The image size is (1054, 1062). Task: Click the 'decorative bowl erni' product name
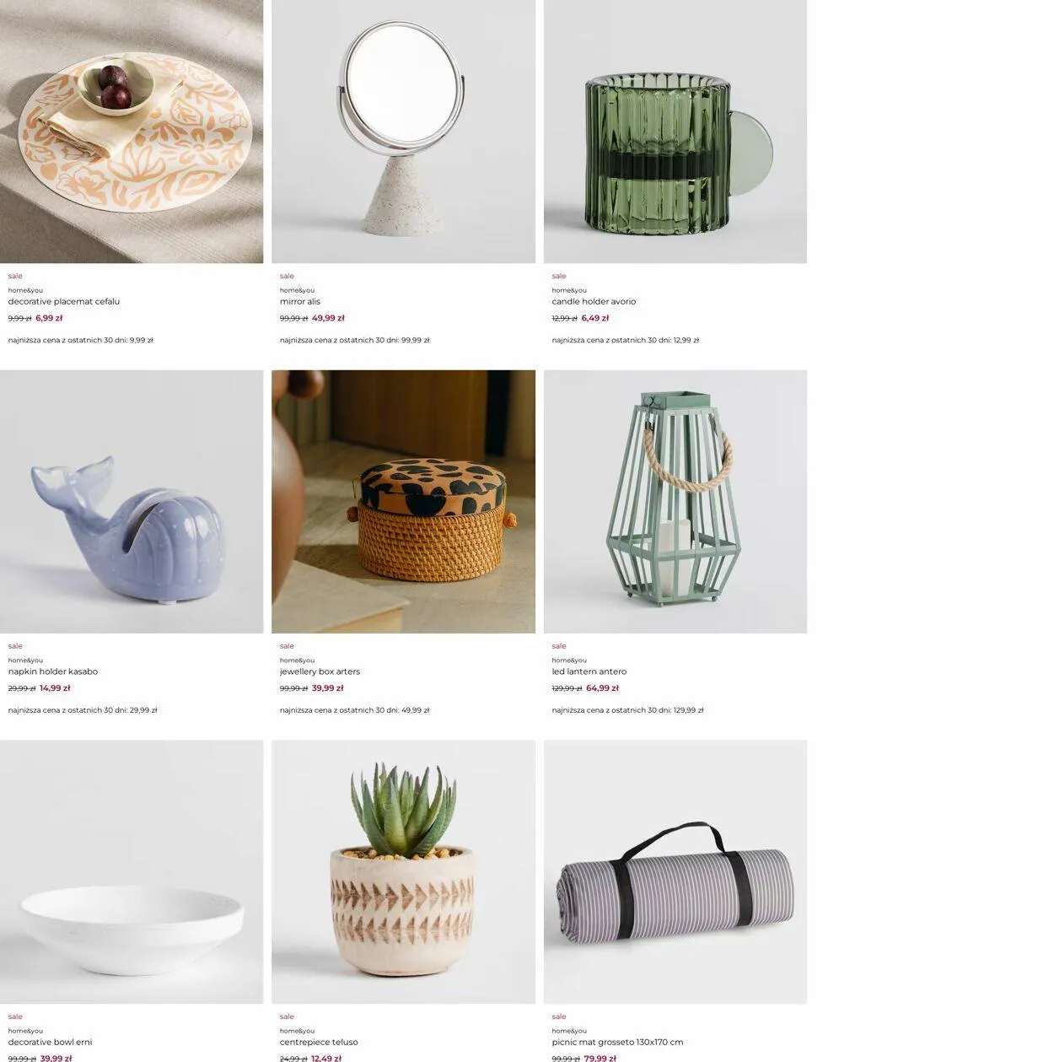[x=50, y=1042]
